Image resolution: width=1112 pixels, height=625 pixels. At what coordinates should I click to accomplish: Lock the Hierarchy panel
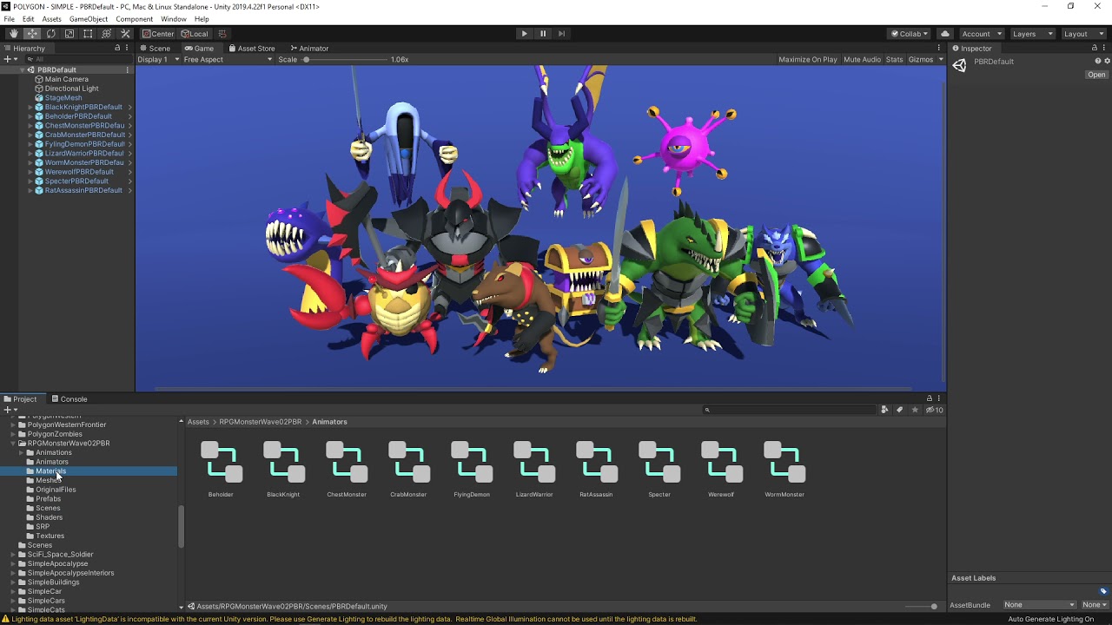click(117, 48)
